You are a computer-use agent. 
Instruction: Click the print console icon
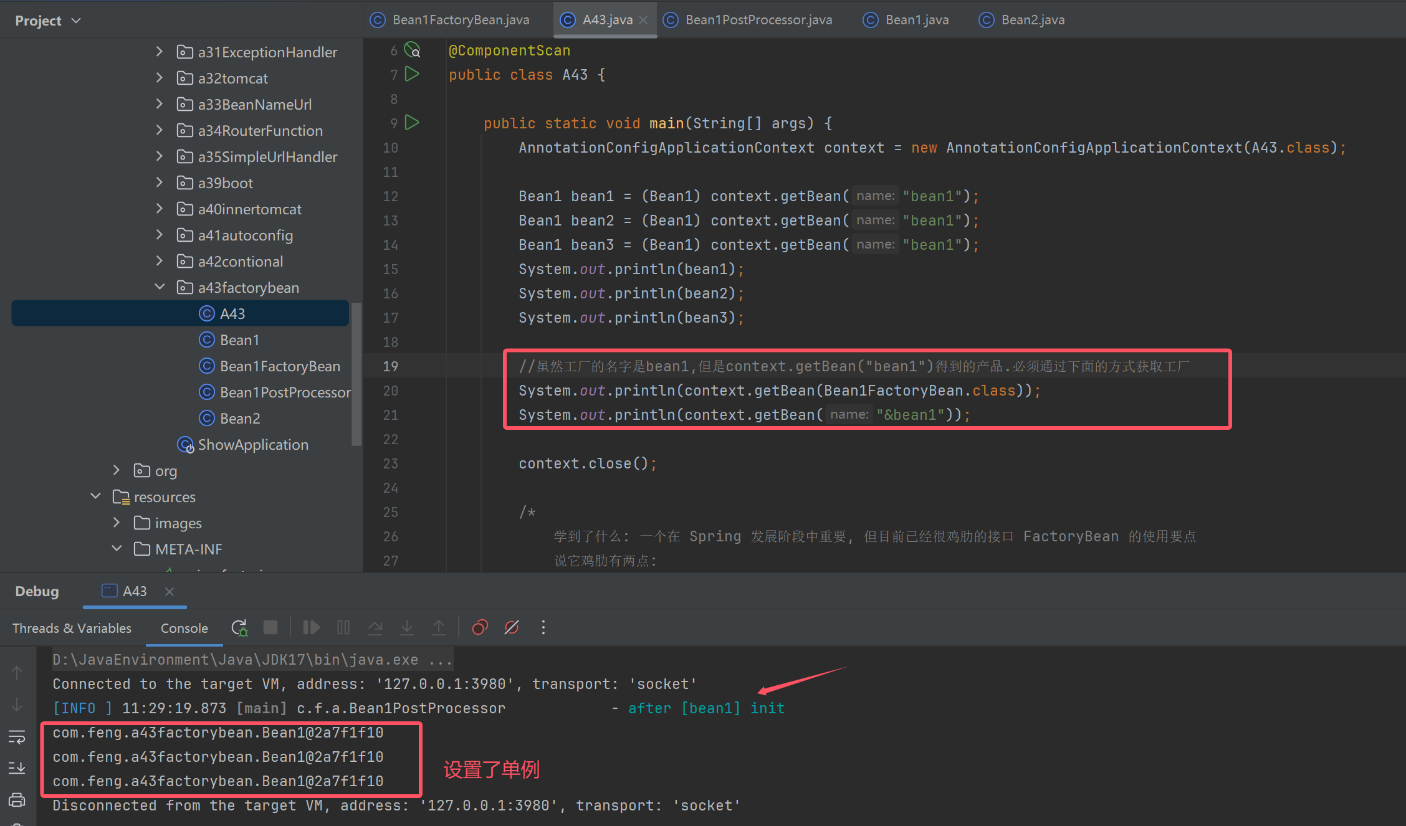point(17,800)
